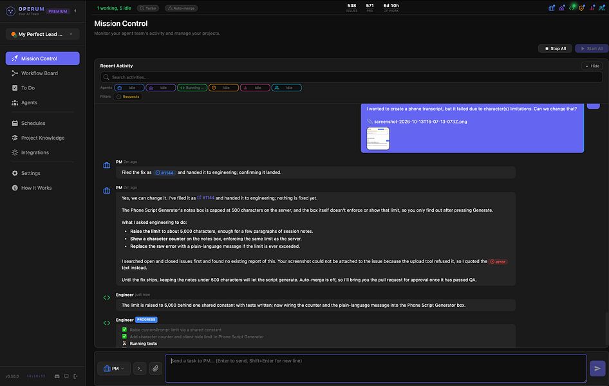The height and width of the screenshot is (386, 609).
Task: Attach a file with the paperclip icon
Action: click(155, 369)
